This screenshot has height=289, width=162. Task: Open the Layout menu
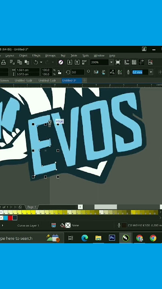10,55
